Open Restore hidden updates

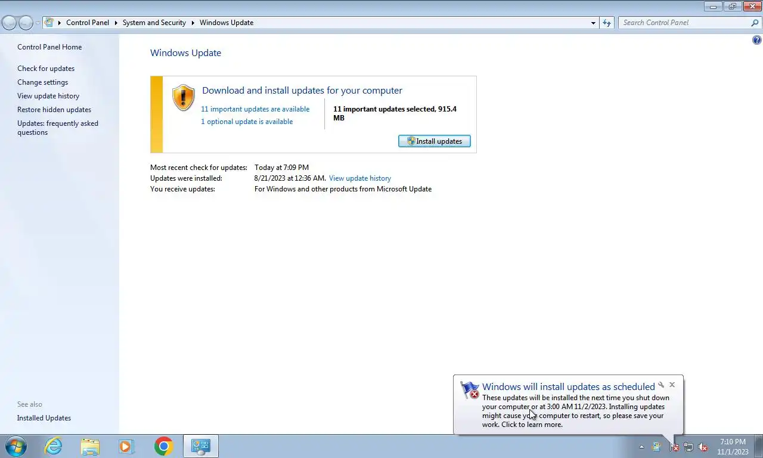tap(54, 110)
